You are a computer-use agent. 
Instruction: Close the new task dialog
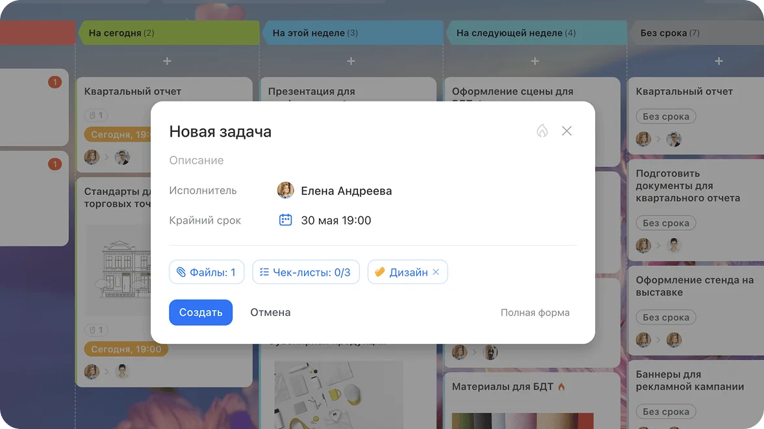click(x=567, y=131)
